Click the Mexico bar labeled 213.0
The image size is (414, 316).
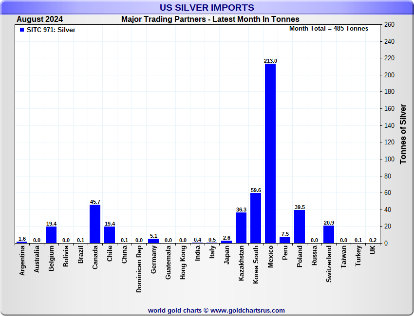click(x=270, y=153)
